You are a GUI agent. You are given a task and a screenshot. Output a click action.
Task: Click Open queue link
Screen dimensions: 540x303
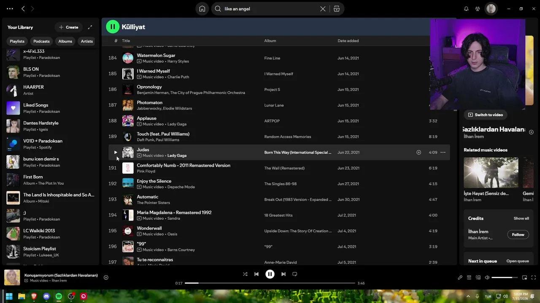(x=518, y=261)
